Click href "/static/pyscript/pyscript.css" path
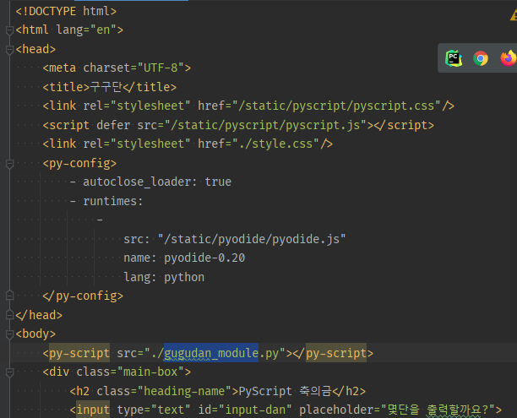The height and width of the screenshot is (418, 517). pos(336,106)
